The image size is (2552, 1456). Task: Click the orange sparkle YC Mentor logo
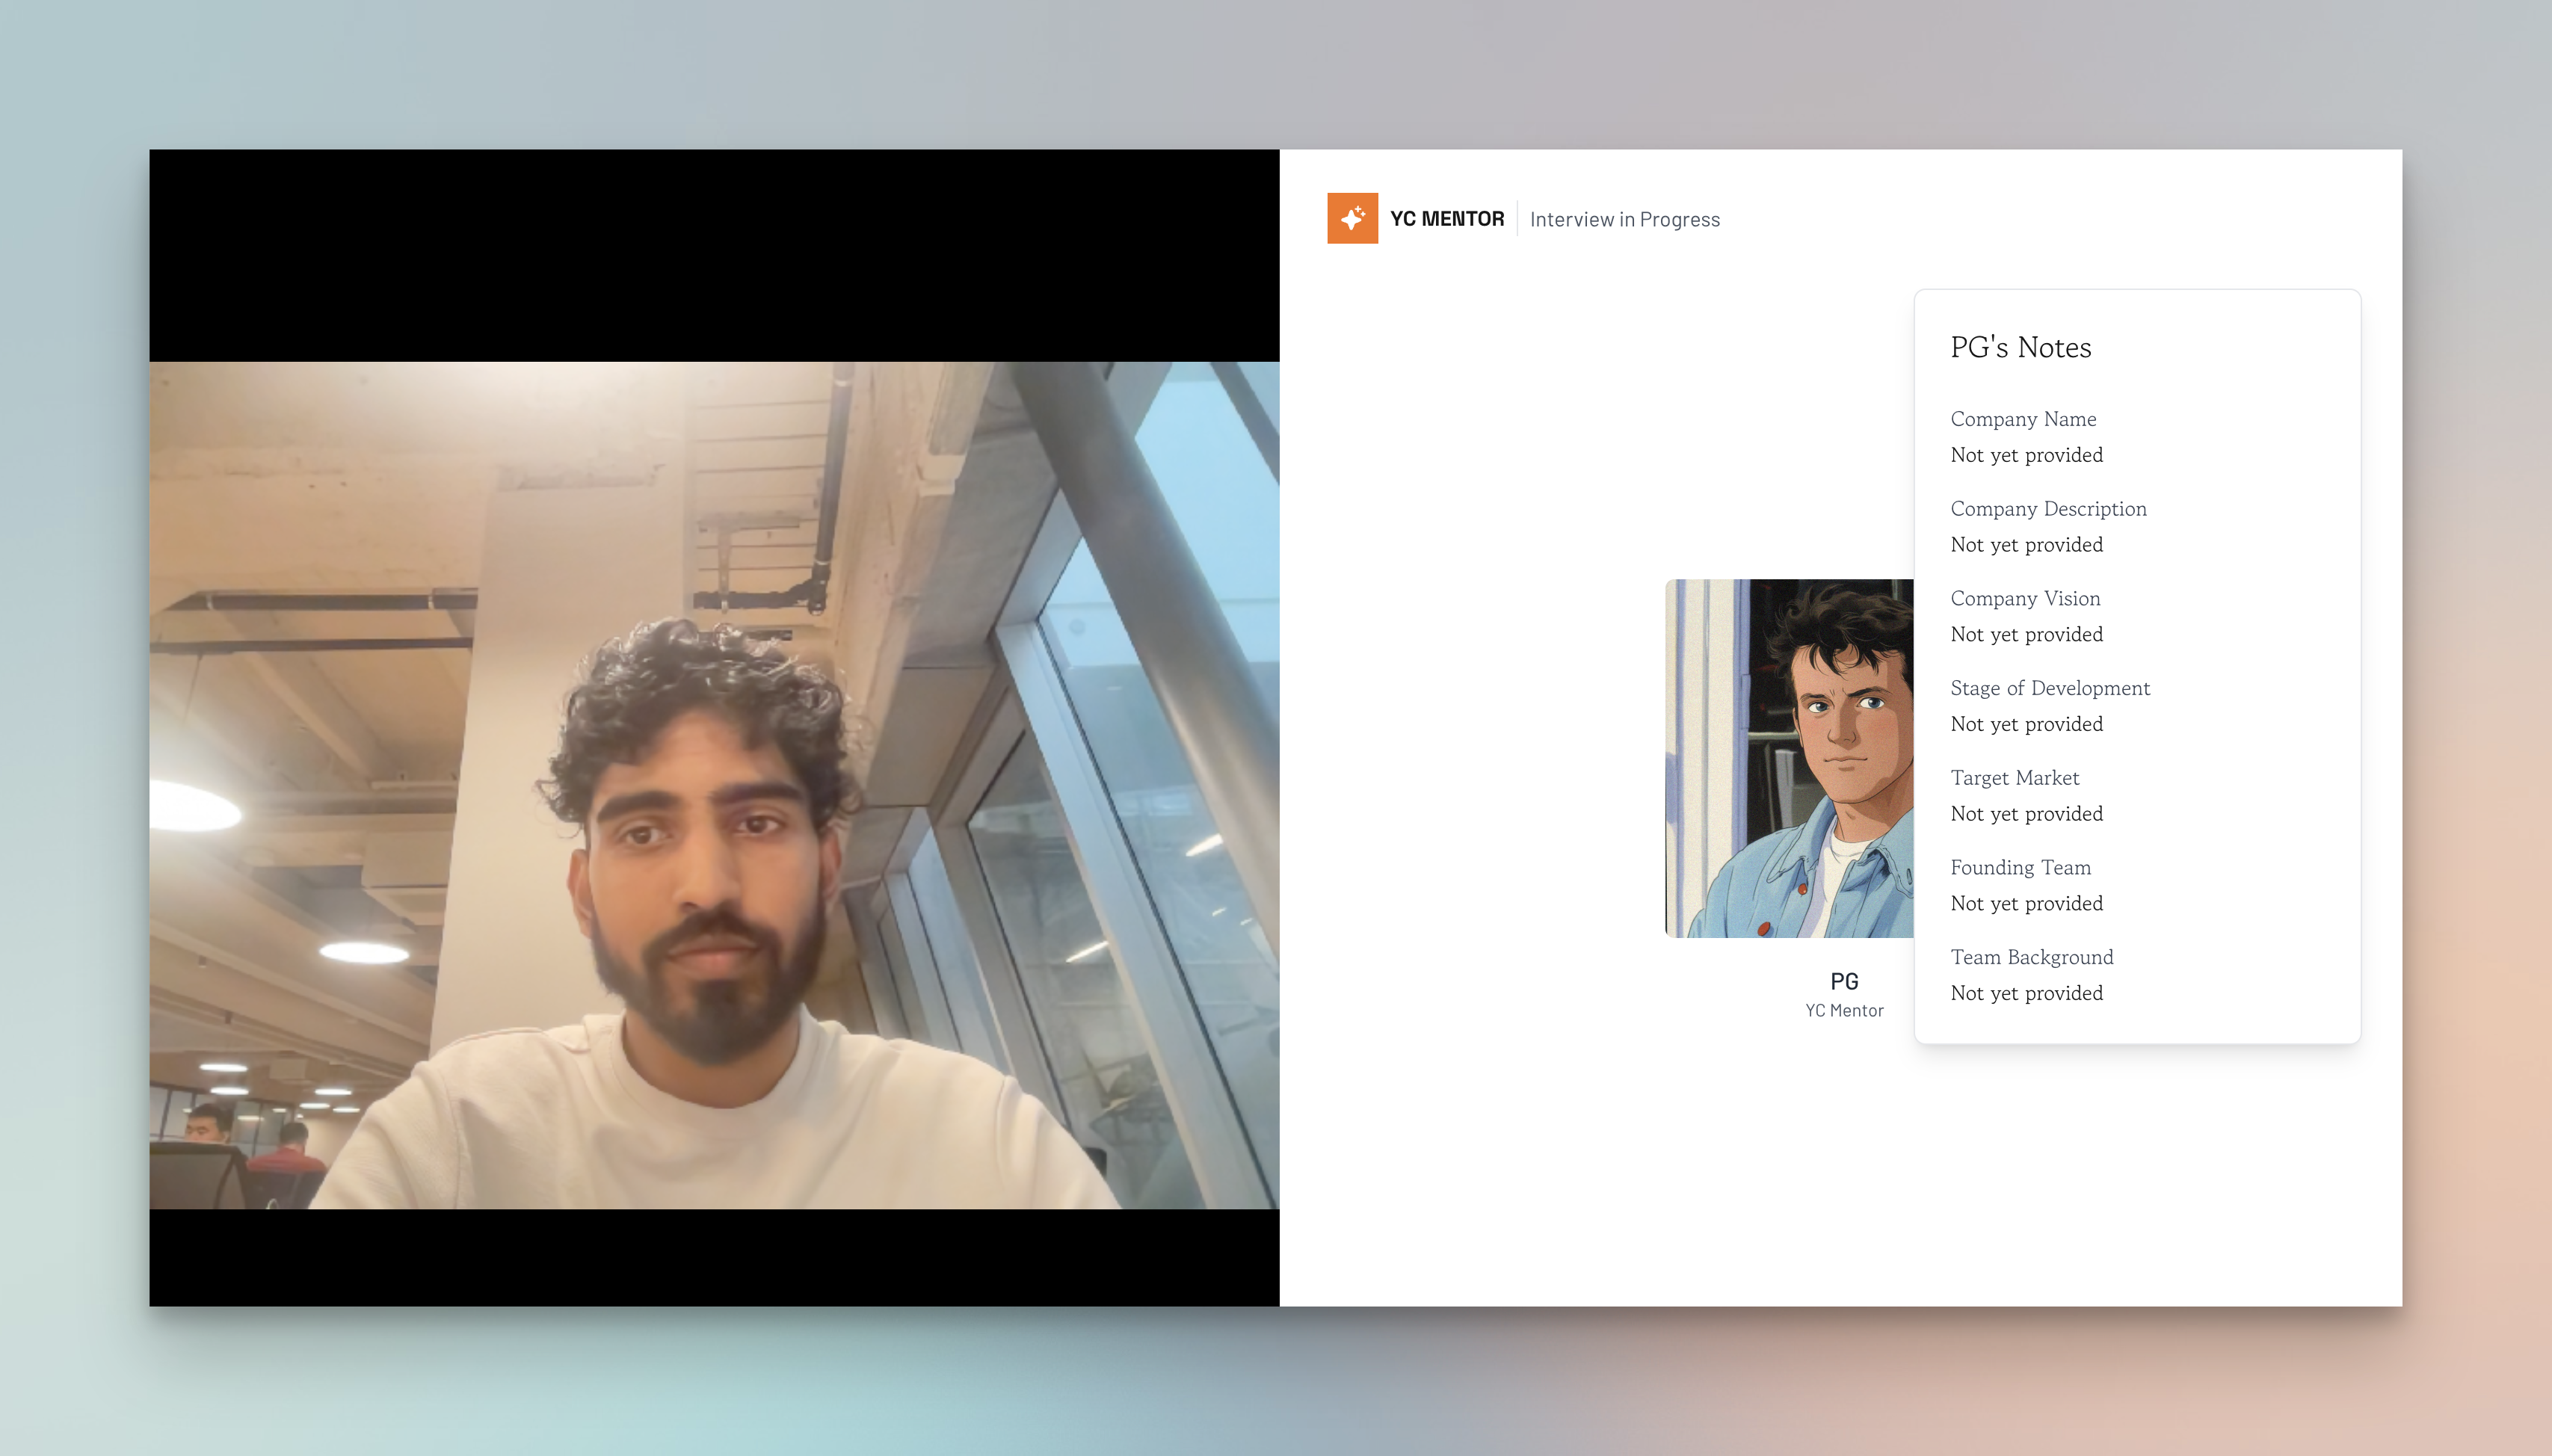[1352, 218]
